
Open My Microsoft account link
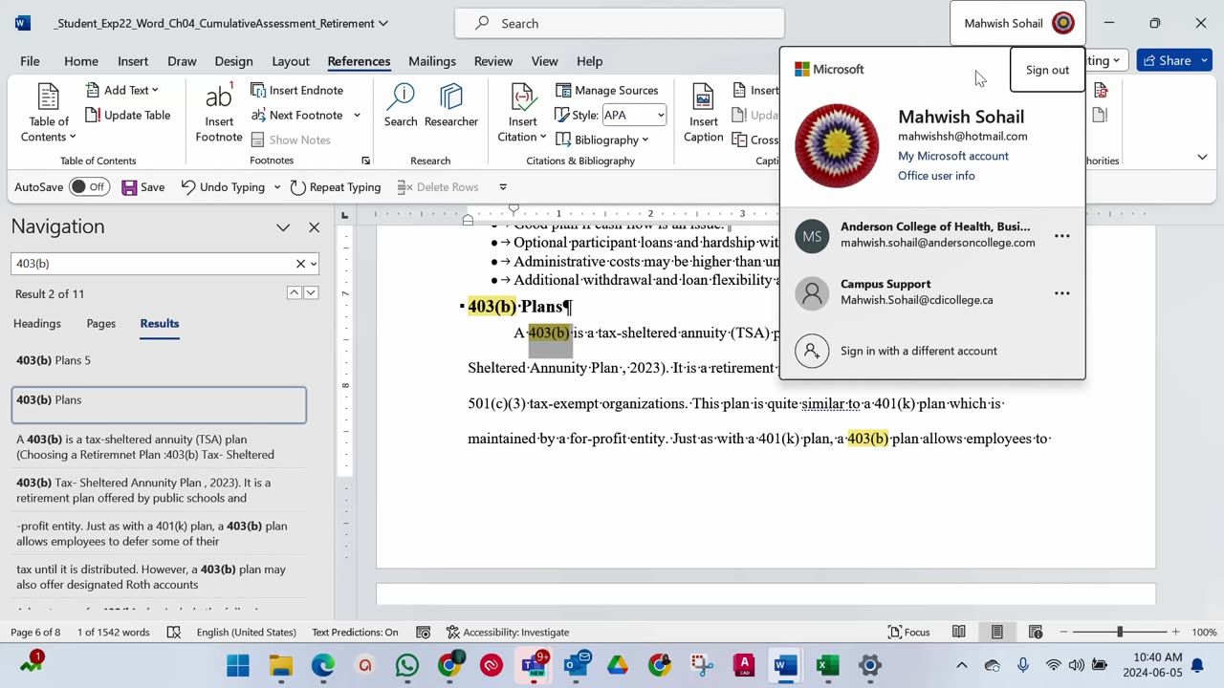953,156
